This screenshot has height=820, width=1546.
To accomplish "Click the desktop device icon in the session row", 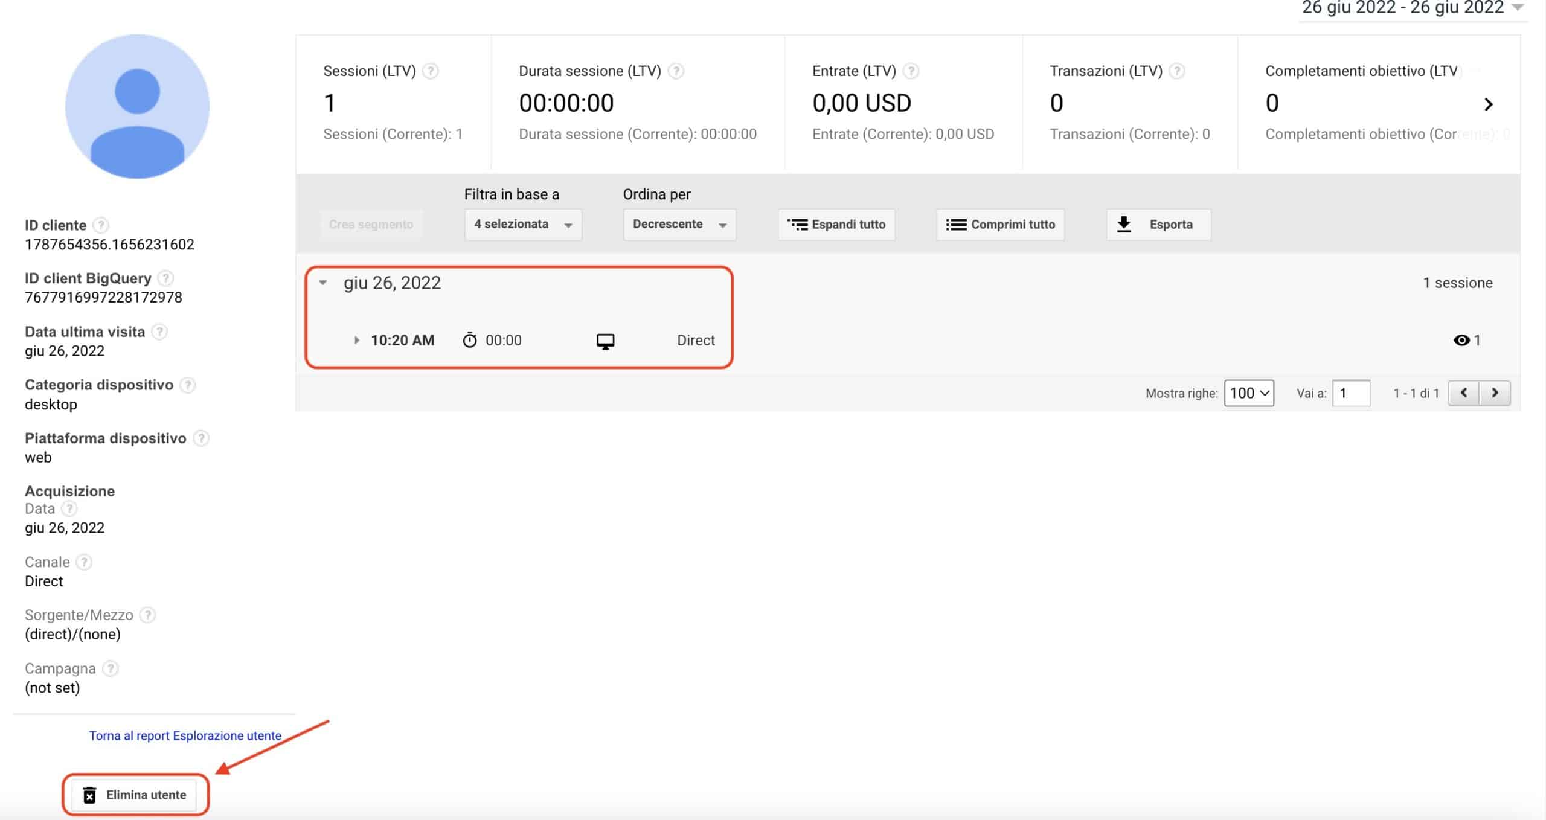I will [x=606, y=340].
